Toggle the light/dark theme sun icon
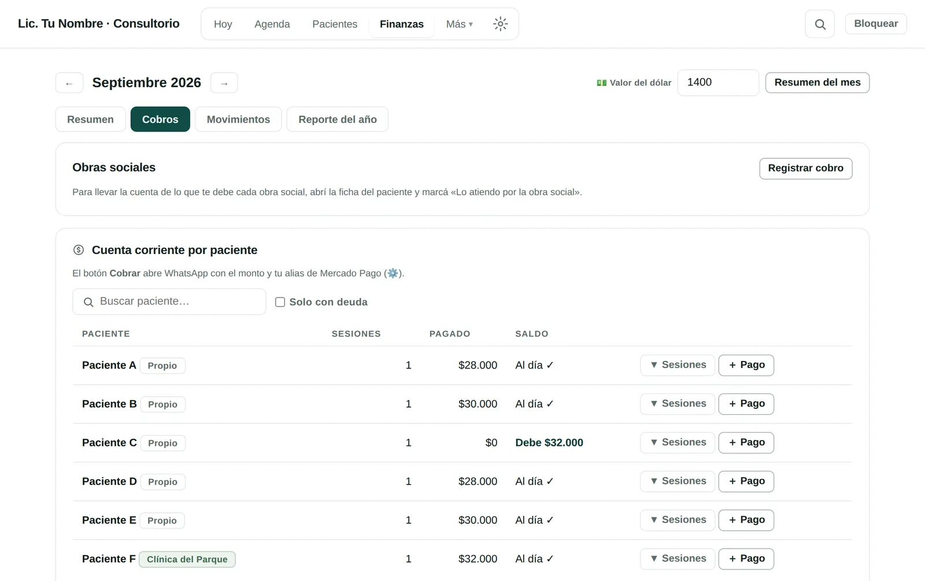 500,24
